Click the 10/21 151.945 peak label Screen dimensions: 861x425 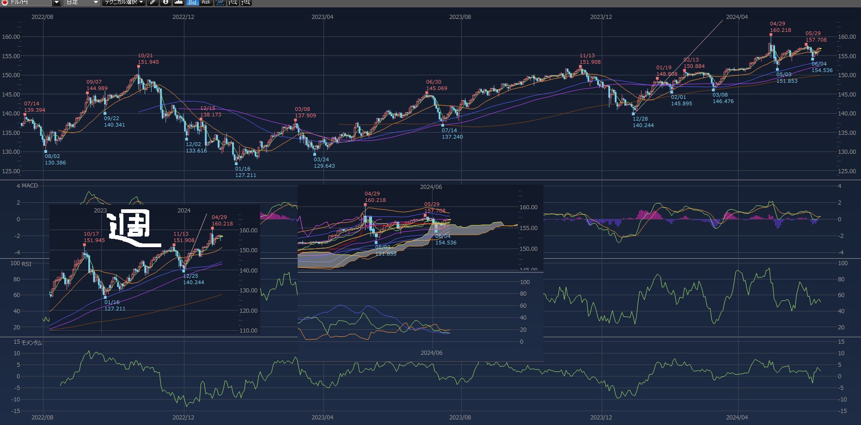pyautogui.click(x=148, y=59)
